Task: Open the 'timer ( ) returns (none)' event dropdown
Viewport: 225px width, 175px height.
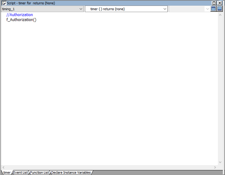Action: point(165,9)
